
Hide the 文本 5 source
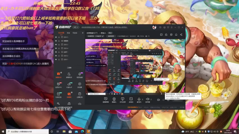tap(56, 37)
